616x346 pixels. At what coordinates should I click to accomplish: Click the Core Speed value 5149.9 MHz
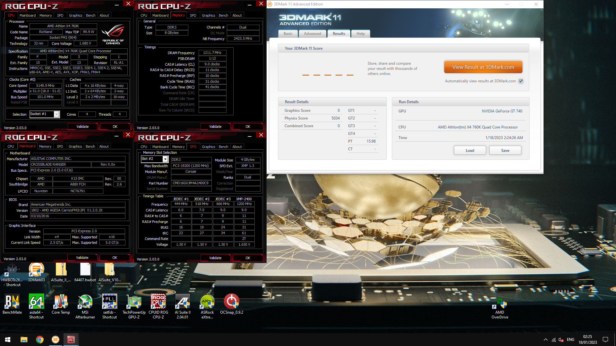point(45,86)
